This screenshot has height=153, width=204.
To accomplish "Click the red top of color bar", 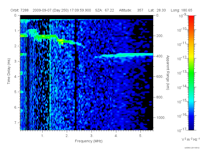I will [191, 18].
